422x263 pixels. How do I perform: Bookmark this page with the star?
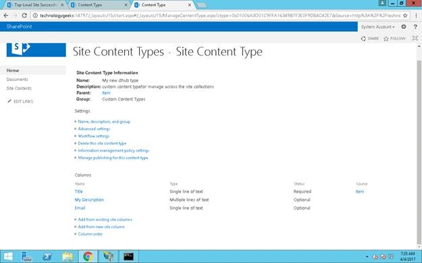click(x=405, y=16)
